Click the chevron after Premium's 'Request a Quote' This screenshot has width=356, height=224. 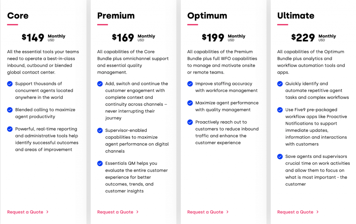(137, 212)
